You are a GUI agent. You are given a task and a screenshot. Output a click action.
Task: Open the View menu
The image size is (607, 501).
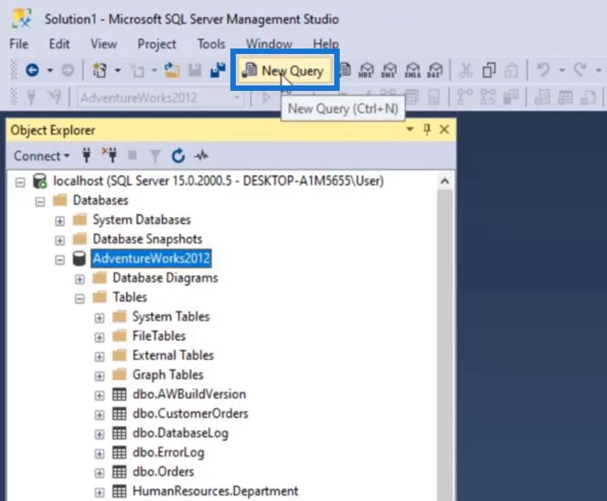[x=103, y=44]
